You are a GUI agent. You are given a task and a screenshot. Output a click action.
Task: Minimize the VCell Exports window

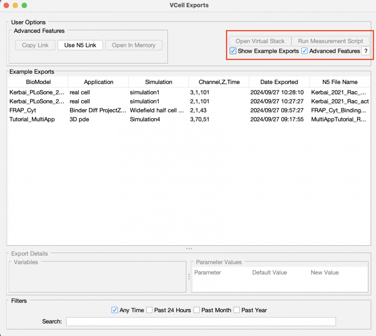(x=16, y=5)
